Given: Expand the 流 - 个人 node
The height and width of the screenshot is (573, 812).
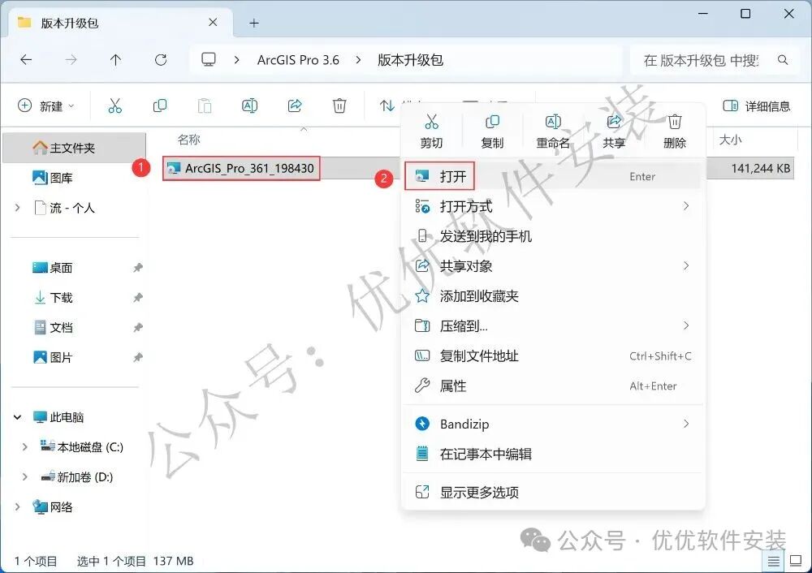Looking at the screenshot, I should (18, 208).
